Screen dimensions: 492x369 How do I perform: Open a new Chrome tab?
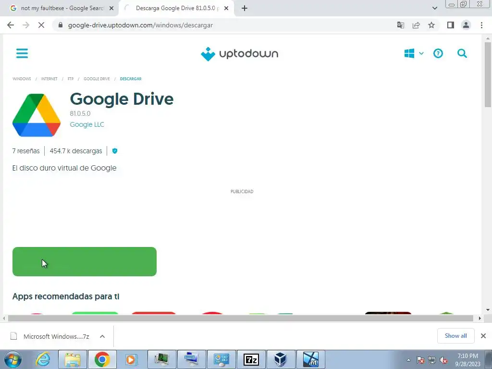tap(245, 9)
